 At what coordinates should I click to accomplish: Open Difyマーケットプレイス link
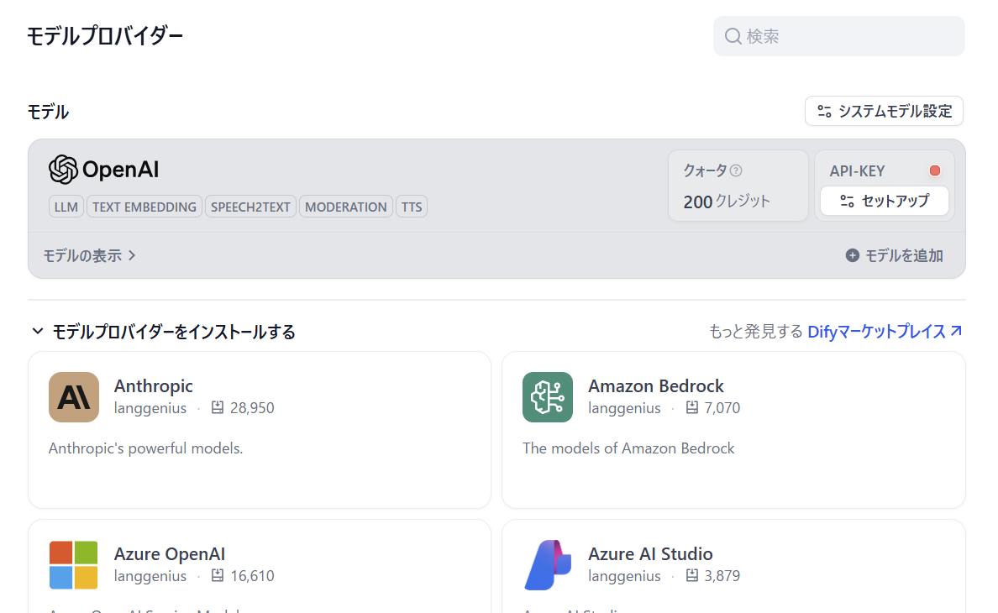click(876, 332)
